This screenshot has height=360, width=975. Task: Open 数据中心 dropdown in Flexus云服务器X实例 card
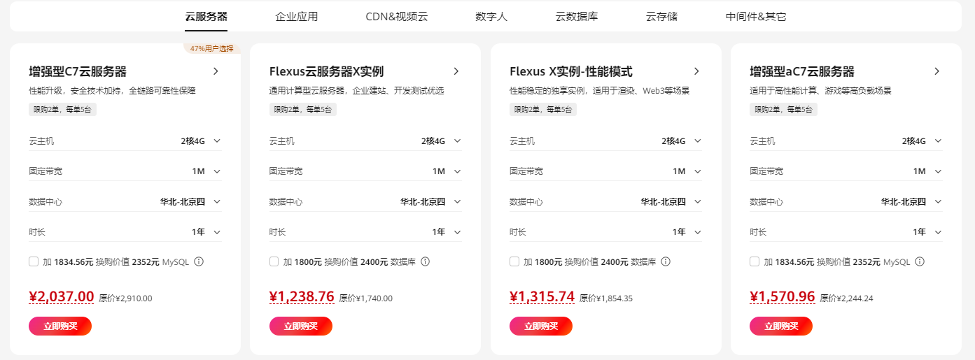(x=457, y=201)
